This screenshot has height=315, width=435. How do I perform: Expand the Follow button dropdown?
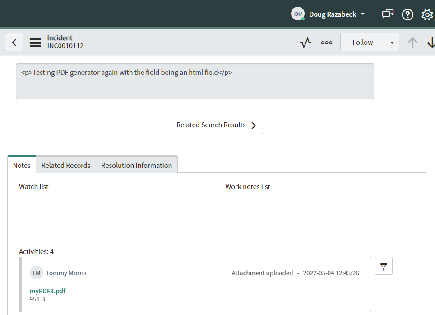coord(392,42)
